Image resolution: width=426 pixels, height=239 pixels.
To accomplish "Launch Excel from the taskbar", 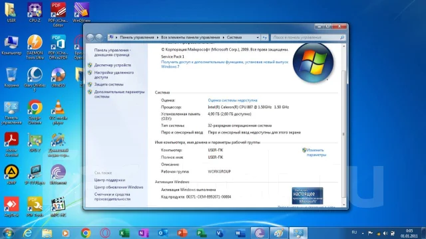I will point(124,233).
